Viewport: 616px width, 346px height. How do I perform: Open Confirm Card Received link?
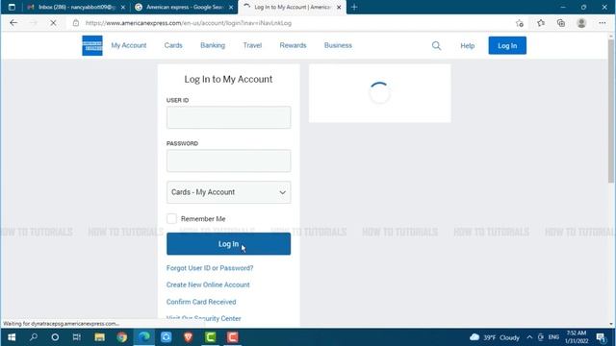coord(201,302)
